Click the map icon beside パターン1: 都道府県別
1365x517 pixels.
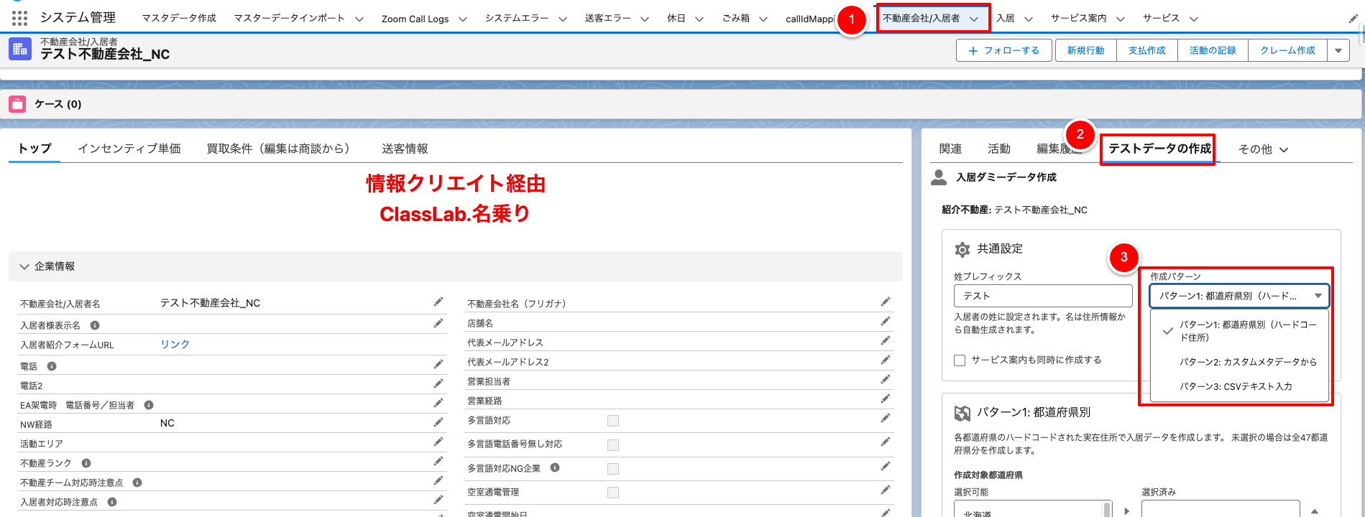click(962, 413)
